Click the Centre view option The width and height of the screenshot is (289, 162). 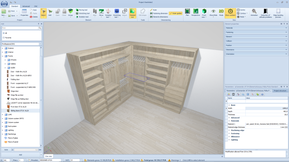[241, 10]
